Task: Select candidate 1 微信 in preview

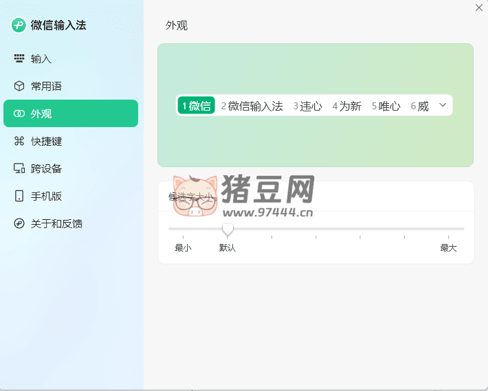Action: coord(197,105)
